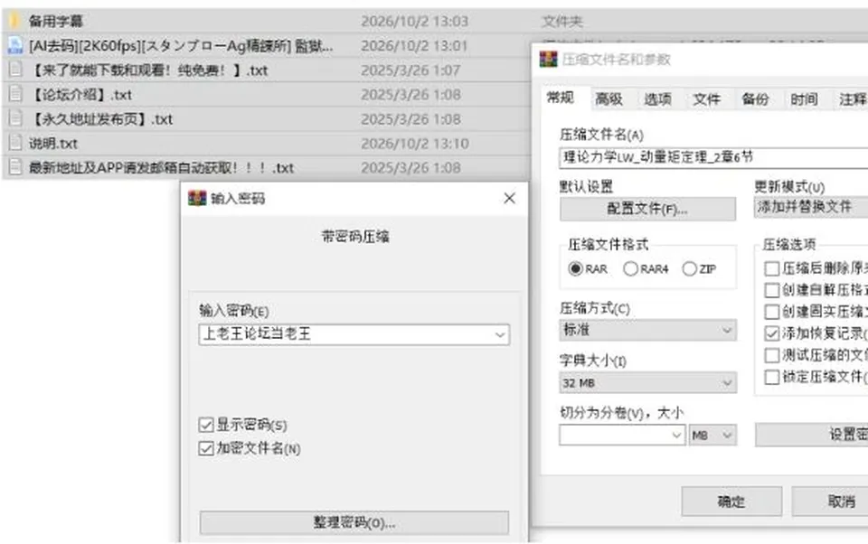Enable 锁定压缩文件 checkbox
The image size is (868, 544).
coord(771,377)
